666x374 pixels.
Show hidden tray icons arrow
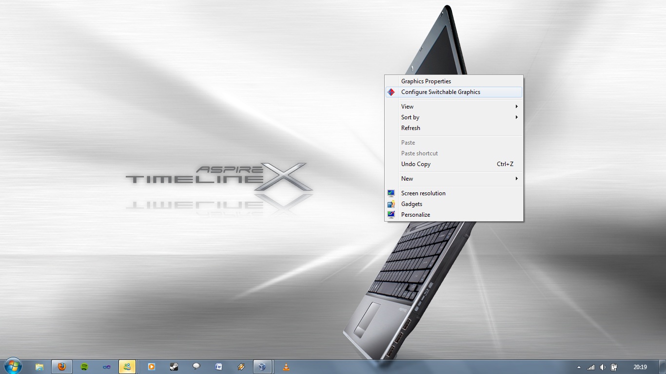(579, 367)
